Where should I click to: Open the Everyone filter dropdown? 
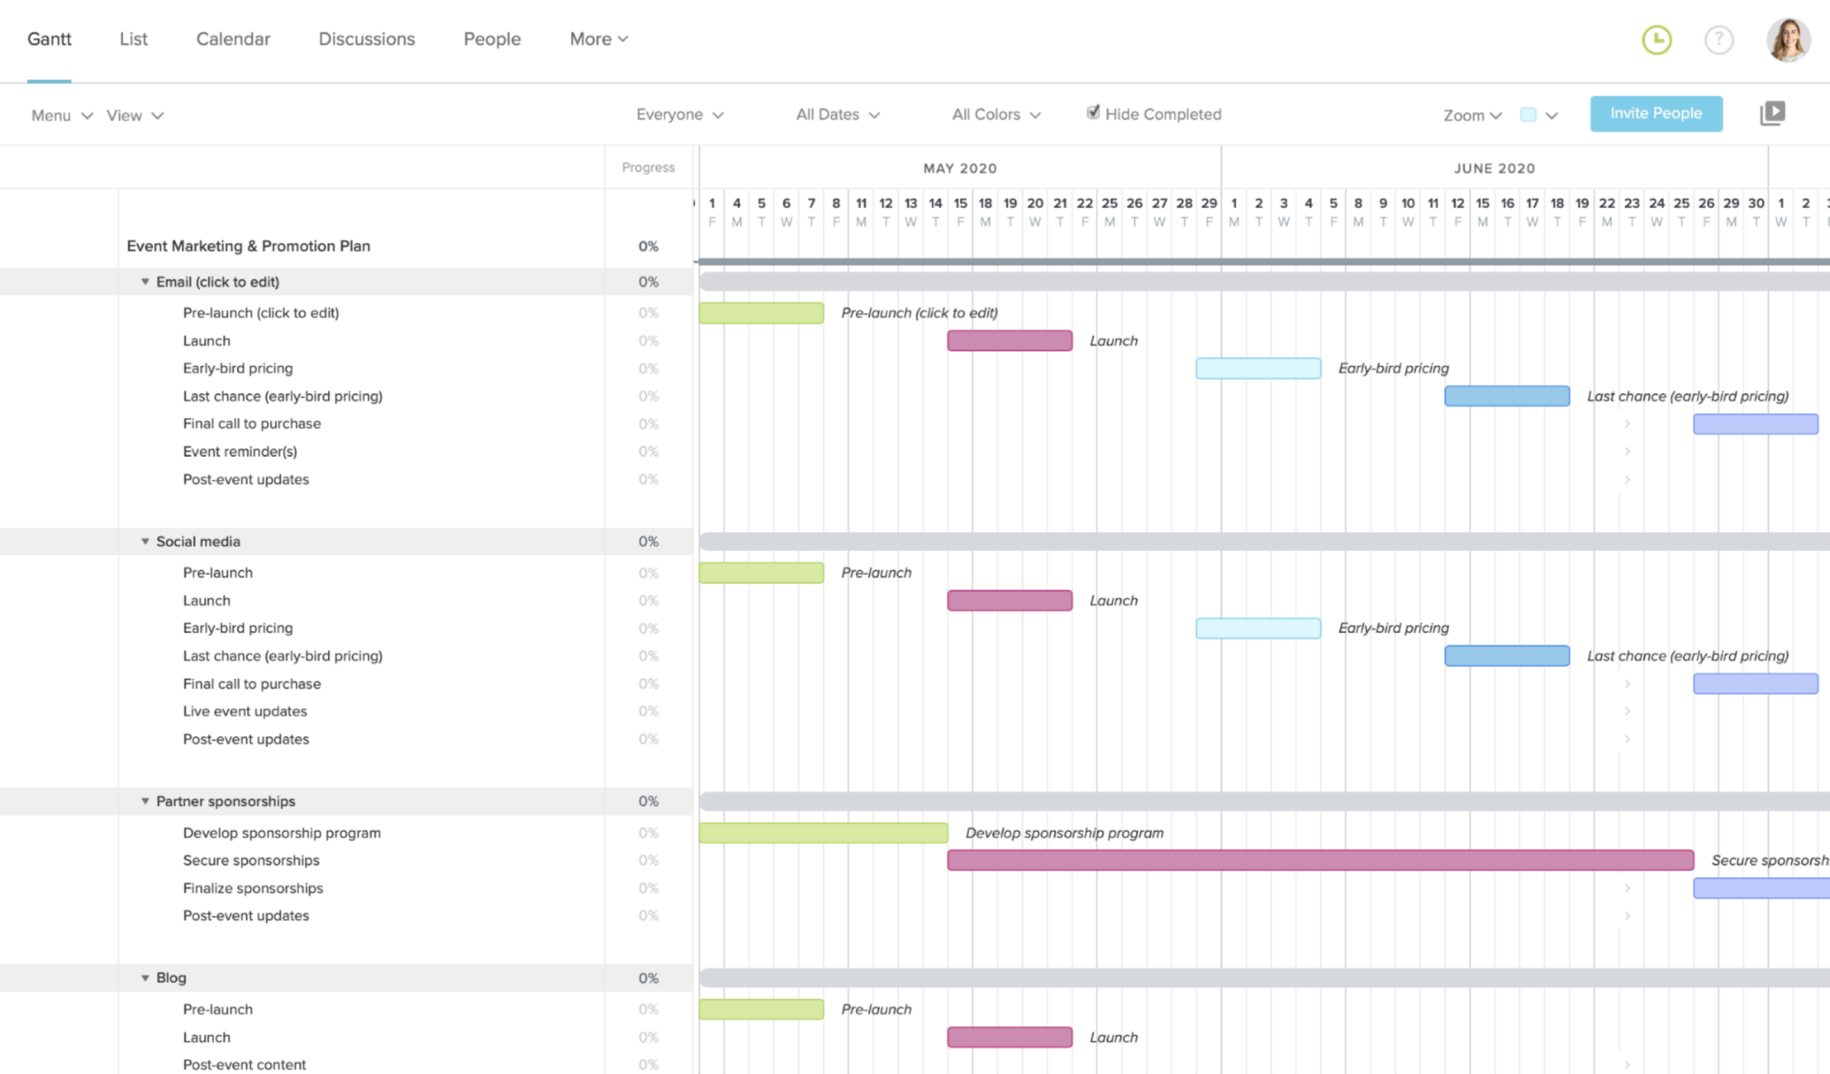[680, 114]
